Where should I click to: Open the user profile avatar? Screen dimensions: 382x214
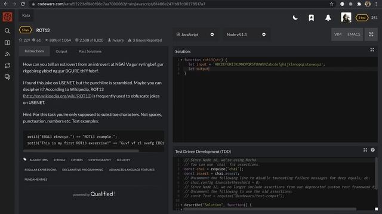346,17
